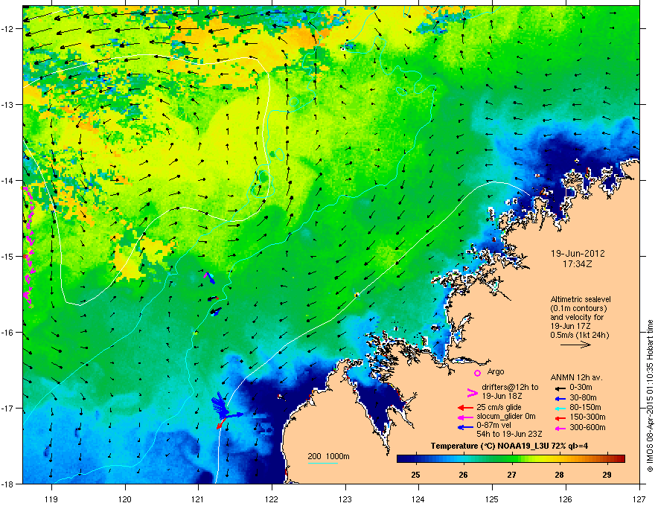Image resolution: width=655 pixels, height=506 pixels.
Task: Click the cyan depth contour legend line
Action: [x=322, y=463]
